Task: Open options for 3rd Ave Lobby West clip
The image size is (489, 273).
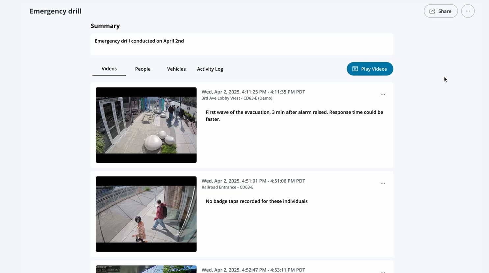Action: pyautogui.click(x=383, y=95)
